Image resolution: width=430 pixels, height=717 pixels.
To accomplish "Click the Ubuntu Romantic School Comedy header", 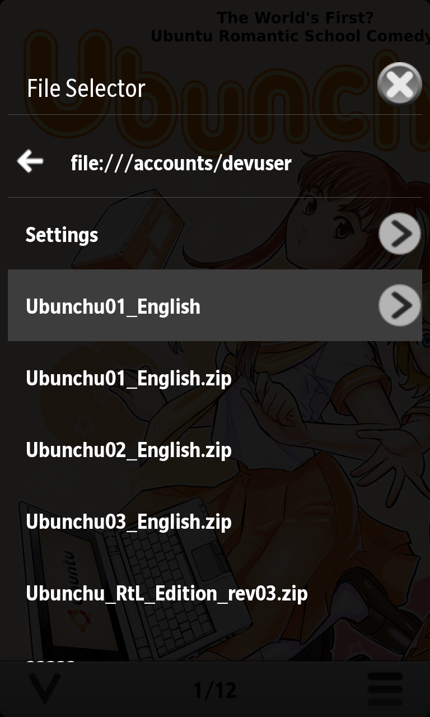I will [x=290, y=36].
